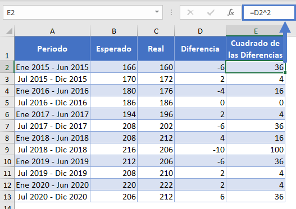Select row 5 header
This screenshot has width=296, height=209.
pos(7,102)
